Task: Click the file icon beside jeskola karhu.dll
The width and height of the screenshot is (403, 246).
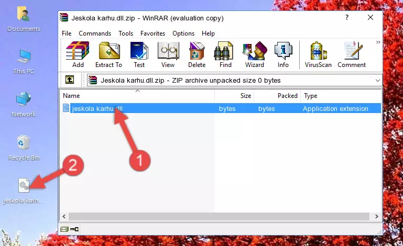Action: coord(66,108)
